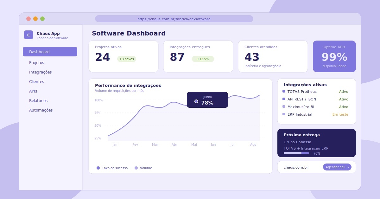Switch to the Integrações section

click(40, 72)
